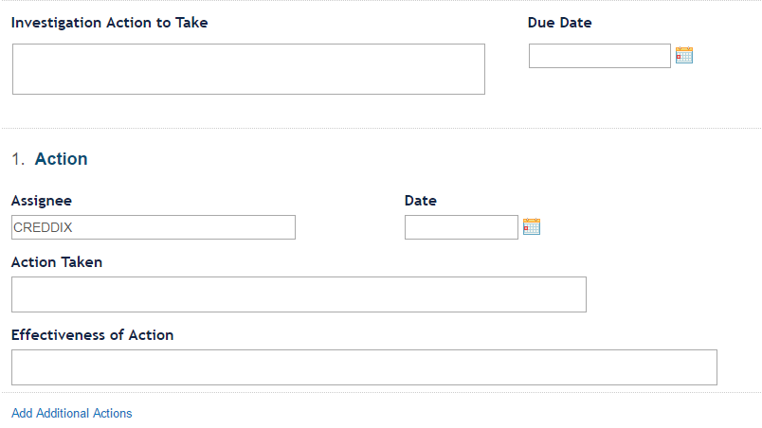The image size is (762, 428).
Task: Click the Assignee field containing CREDDIX
Action: [154, 227]
